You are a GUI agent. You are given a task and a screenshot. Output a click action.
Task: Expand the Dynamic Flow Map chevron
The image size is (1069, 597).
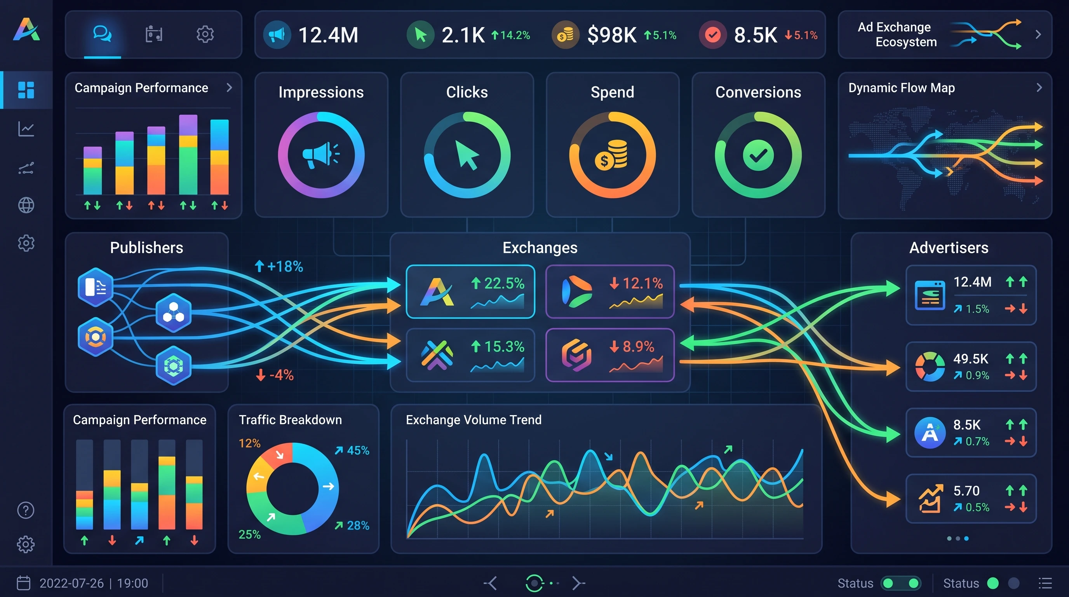[1039, 87]
